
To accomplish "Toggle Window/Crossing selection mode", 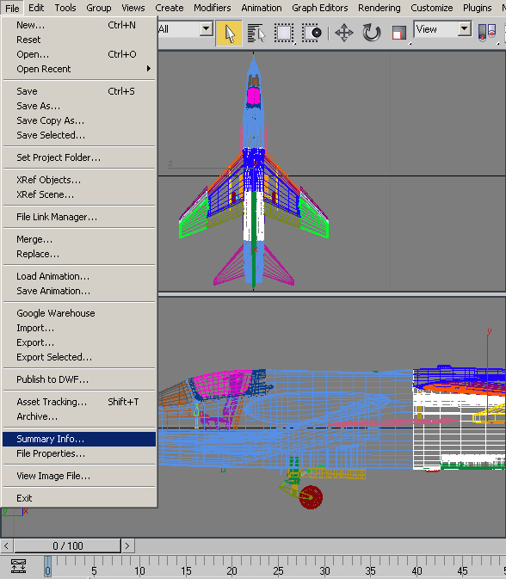I will click(x=312, y=34).
